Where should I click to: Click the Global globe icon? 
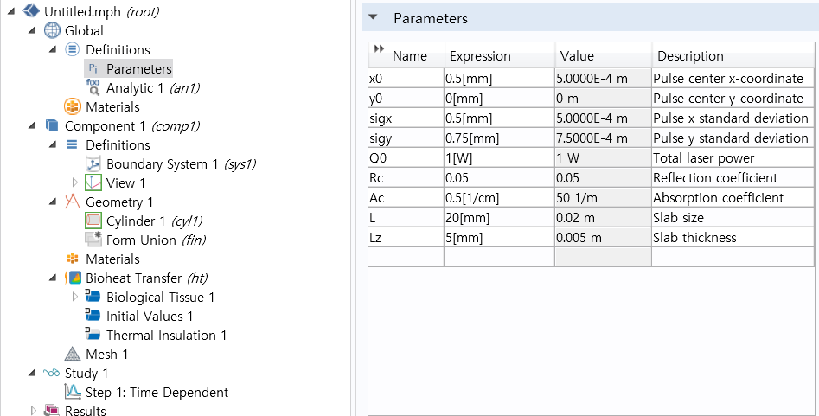click(52, 31)
